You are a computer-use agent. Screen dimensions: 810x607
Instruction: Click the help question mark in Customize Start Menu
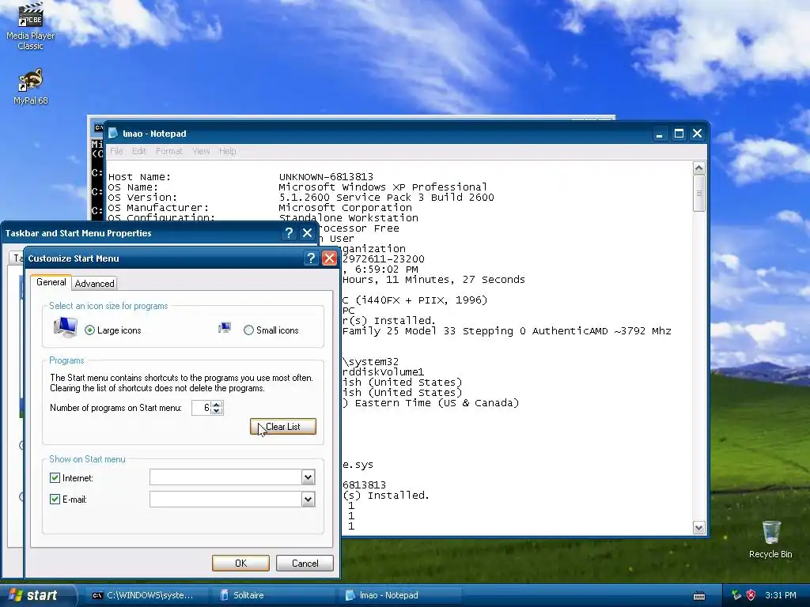coord(310,258)
